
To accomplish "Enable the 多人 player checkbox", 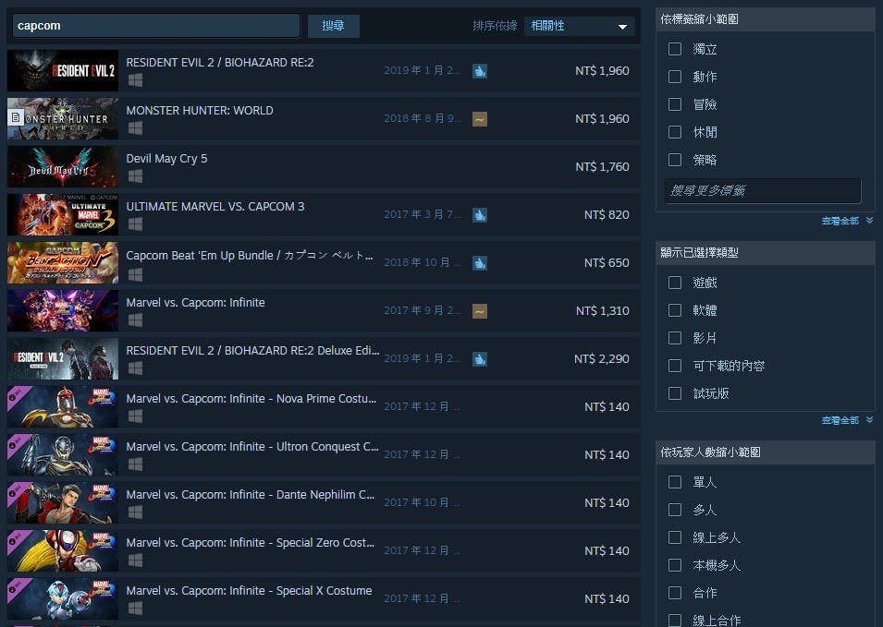I will (x=675, y=510).
